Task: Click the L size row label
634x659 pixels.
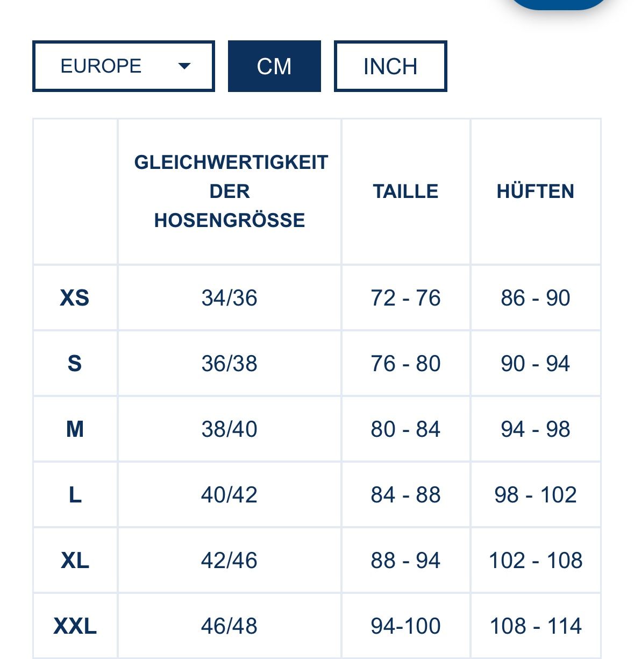Action: [x=75, y=495]
